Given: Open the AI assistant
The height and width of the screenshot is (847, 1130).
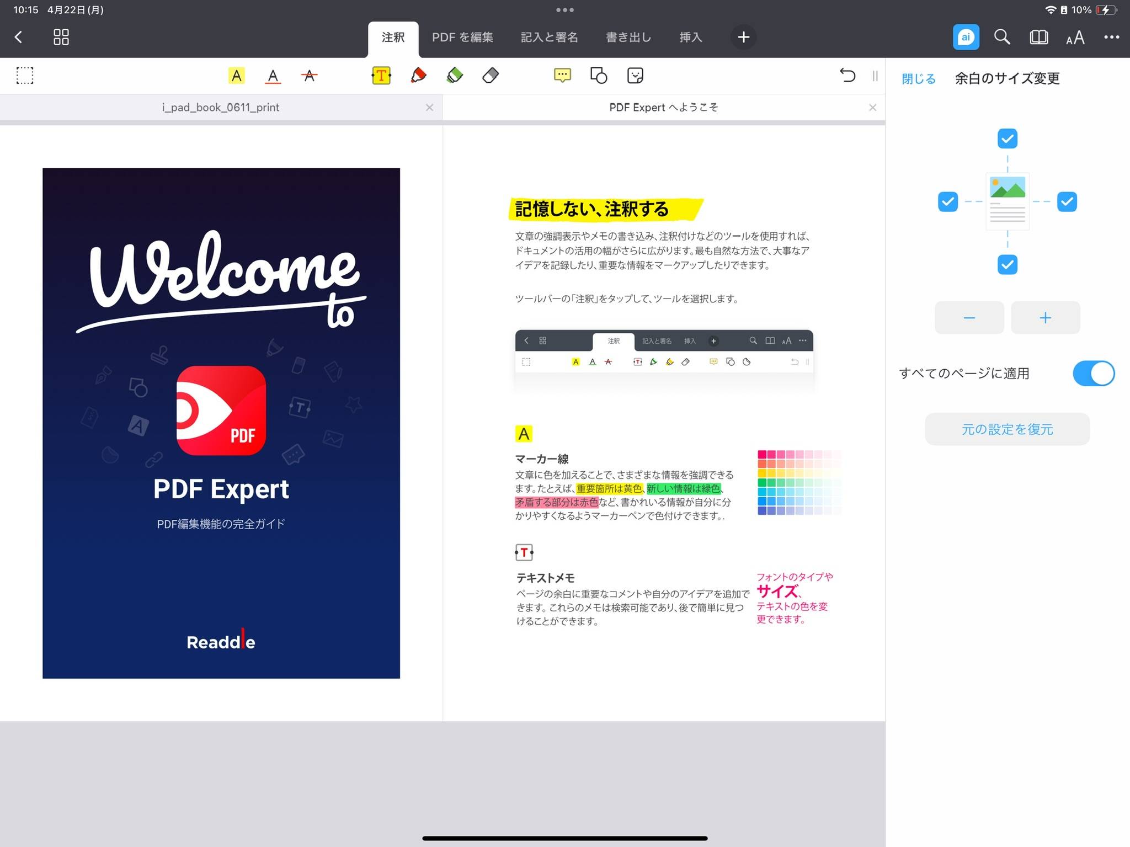Looking at the screenshot, I should (966, 37).
